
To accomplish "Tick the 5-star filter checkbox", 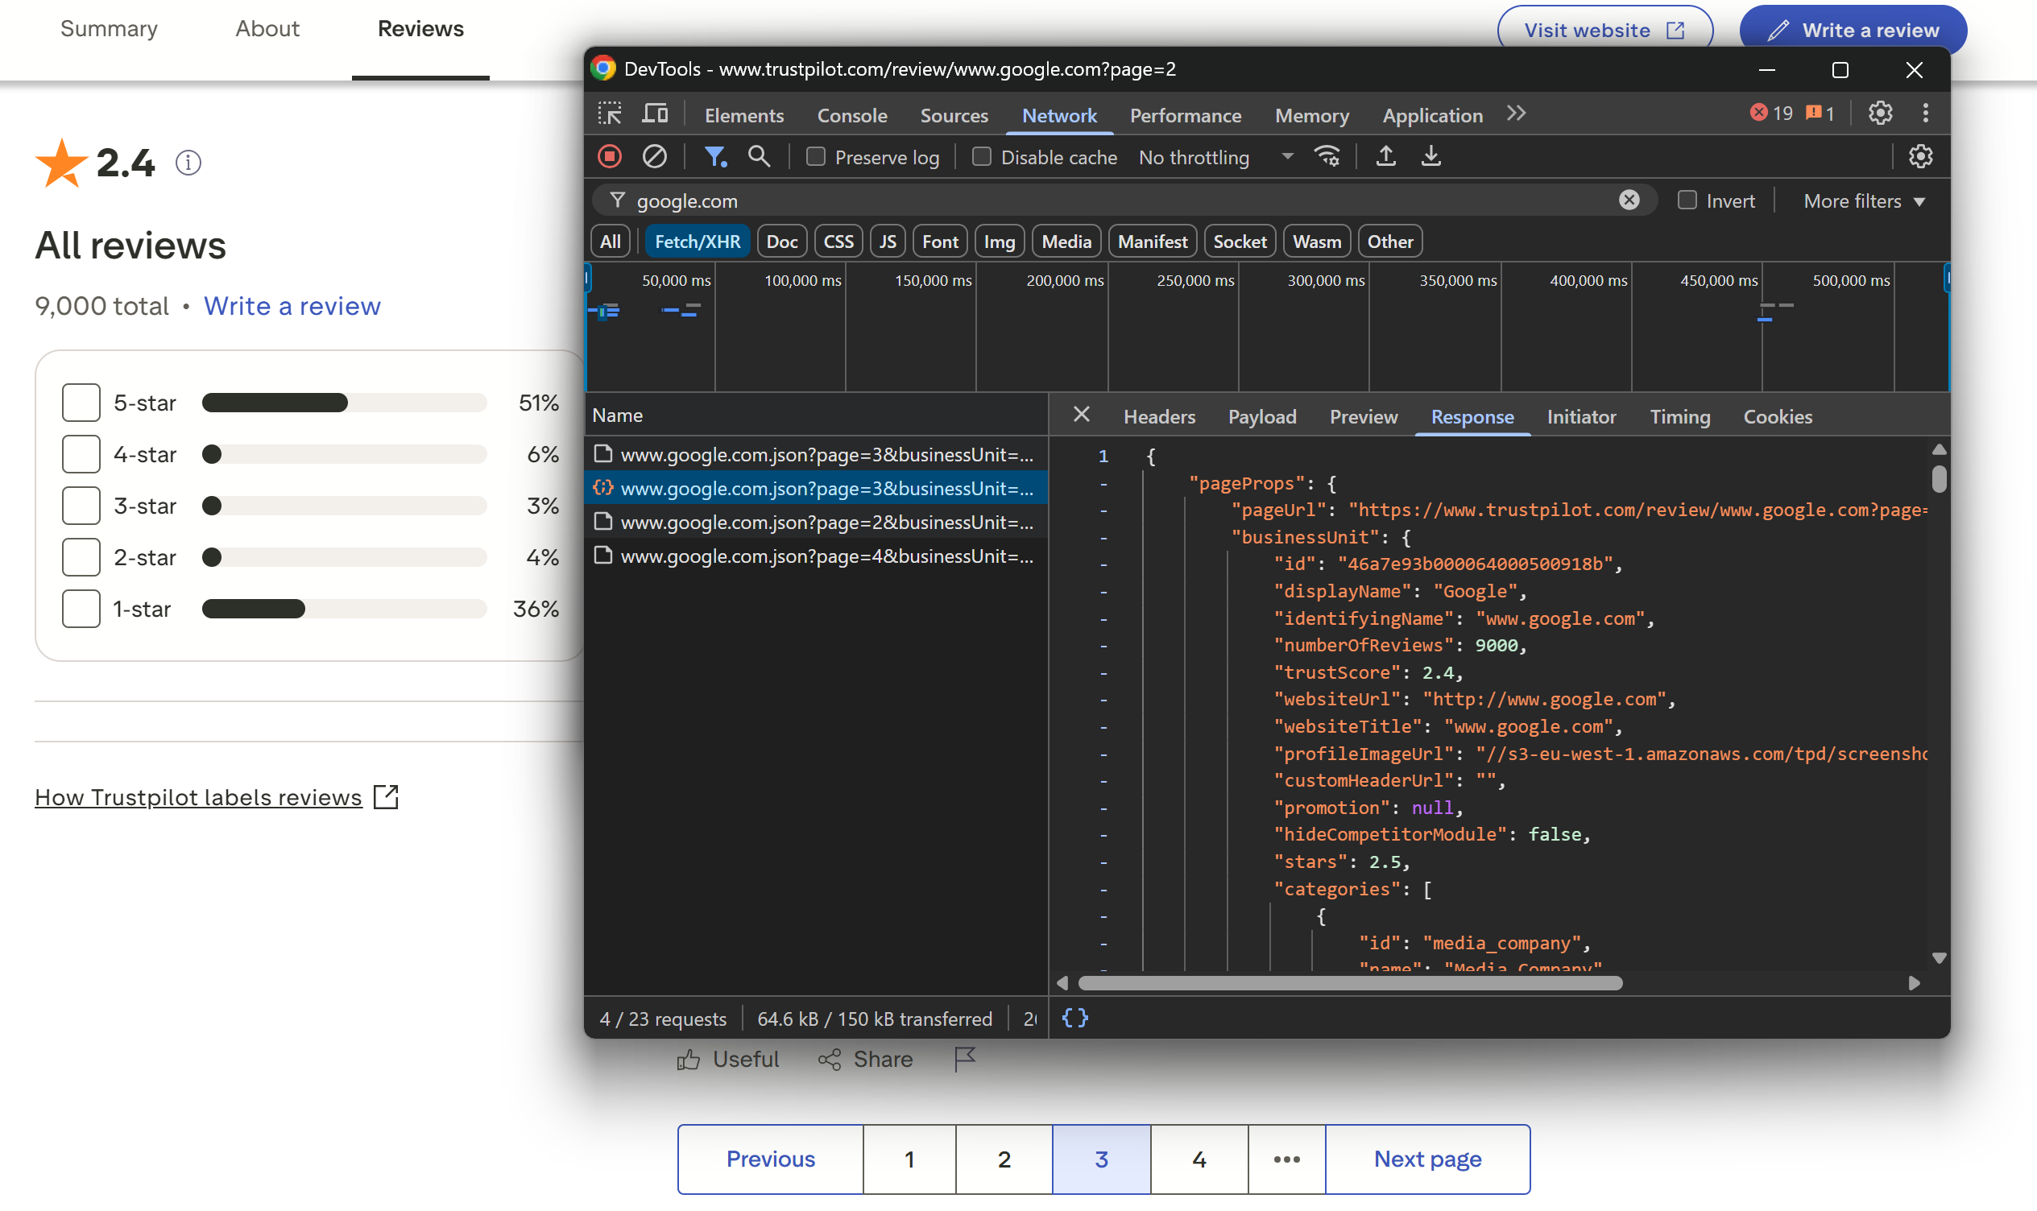I will [x=81, y=403].
